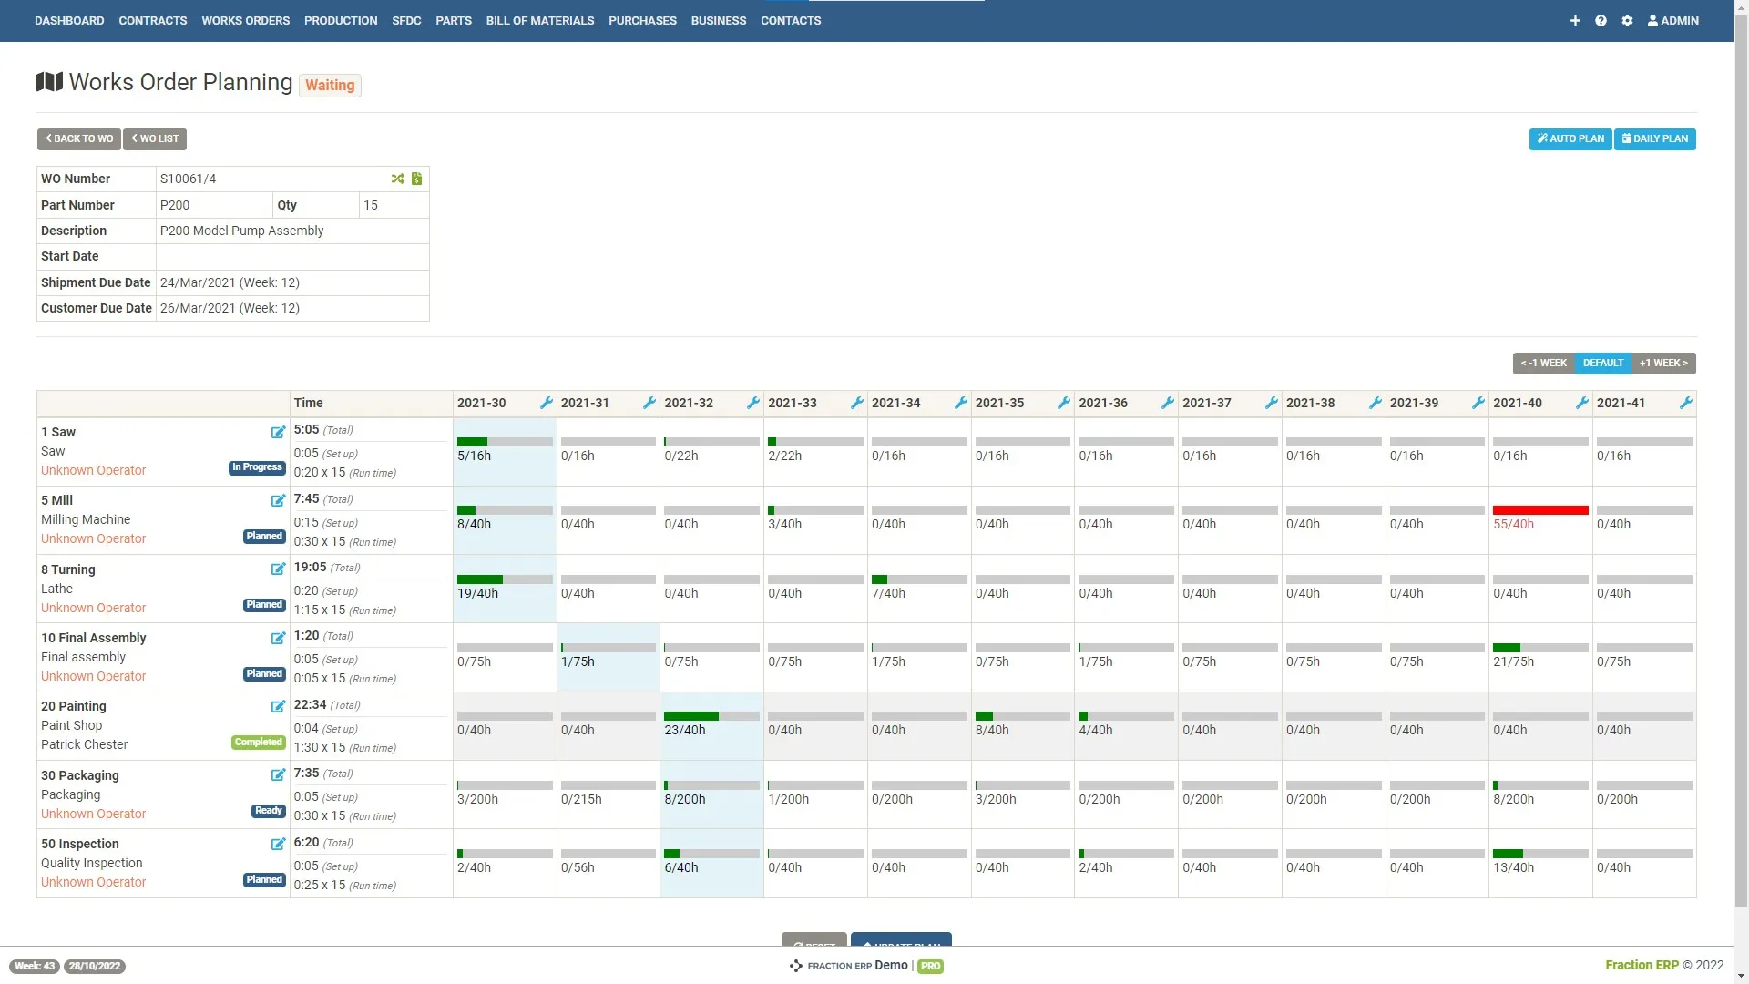Select BILL OF MATERIALS from the menu
This screenshot has width=1749, height=984.
[x=539, y=20]
